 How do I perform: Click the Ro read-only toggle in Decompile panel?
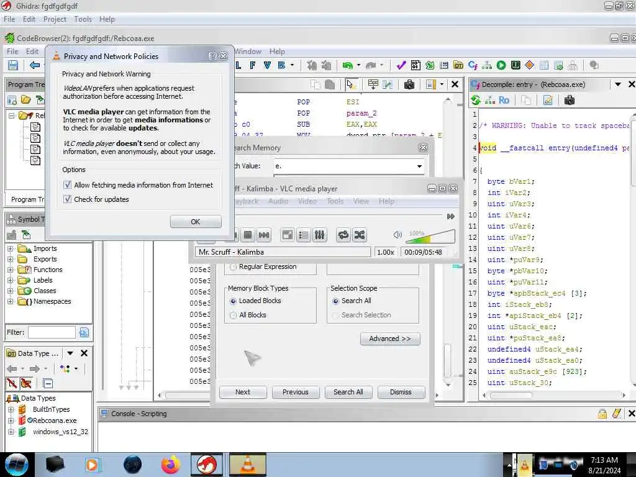[504, 100]
